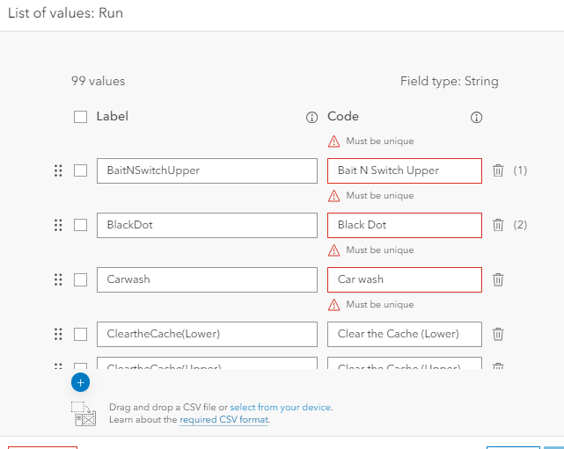
Task: Toggle the select-all checkbox beside Label
Action: (81, 117)
